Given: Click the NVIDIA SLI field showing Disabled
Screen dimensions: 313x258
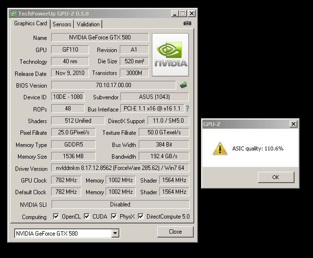Looking at the screenshot, I should [x=121, y=204].
